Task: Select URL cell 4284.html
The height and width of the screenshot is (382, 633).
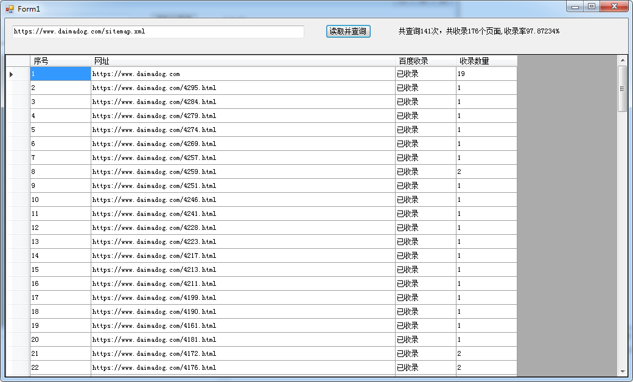Action: click(x=243, y=102)
